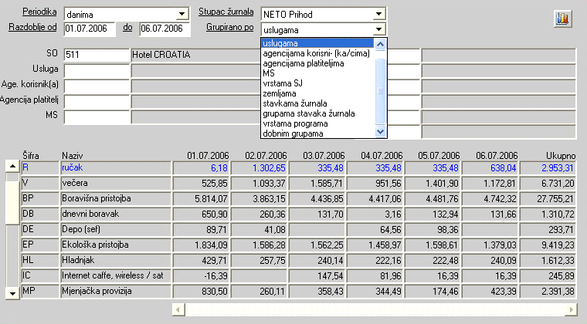Click the Usluga input field
Image resolution: width=587 pixels, height=324 pixels.
96,71
